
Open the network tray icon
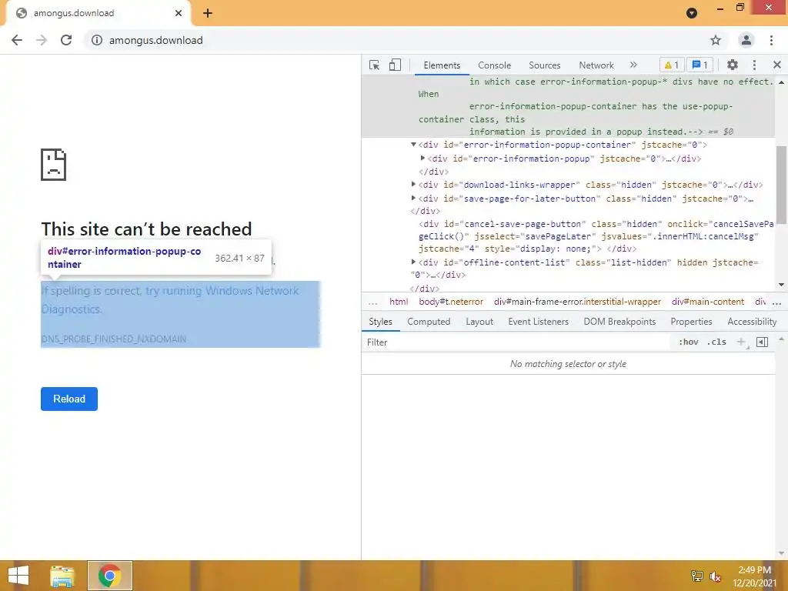pos(697,576)
